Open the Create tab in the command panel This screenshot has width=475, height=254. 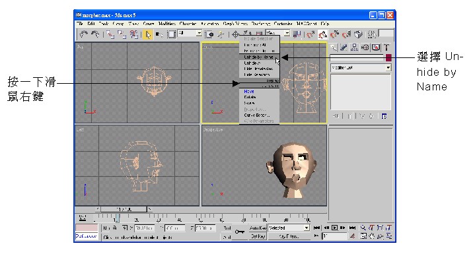(x=334, y=48)
